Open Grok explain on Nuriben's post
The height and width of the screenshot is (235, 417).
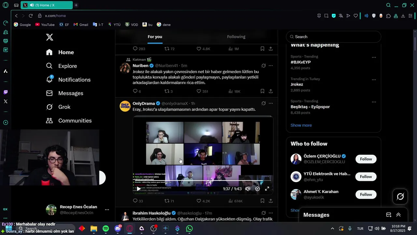(264, 66)
